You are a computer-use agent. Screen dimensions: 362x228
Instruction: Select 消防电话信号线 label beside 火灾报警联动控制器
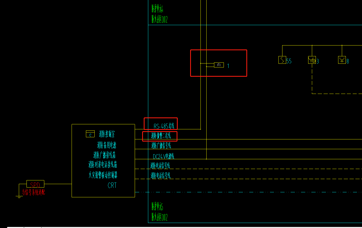(160, 175)
